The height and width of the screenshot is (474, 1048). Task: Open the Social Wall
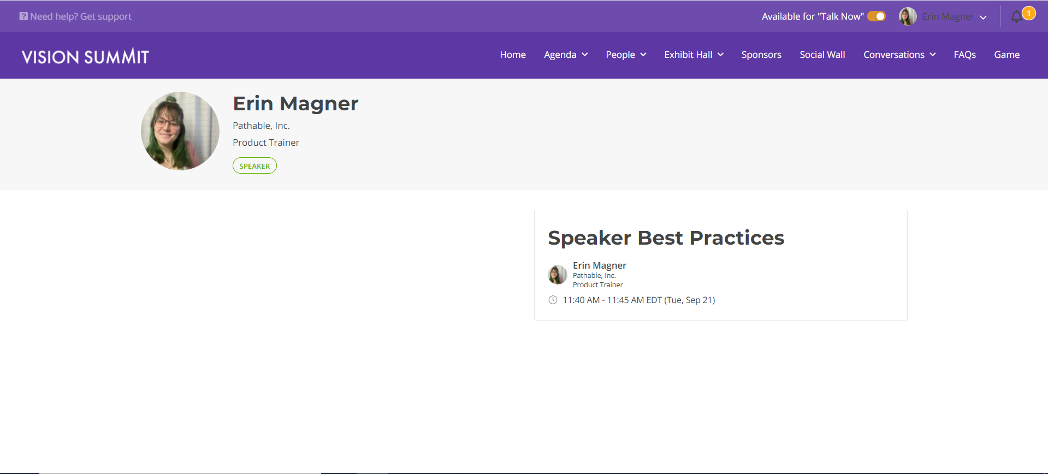[822, 55]
